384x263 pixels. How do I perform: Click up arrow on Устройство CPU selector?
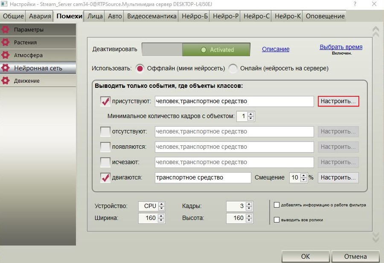coord(161,204)
